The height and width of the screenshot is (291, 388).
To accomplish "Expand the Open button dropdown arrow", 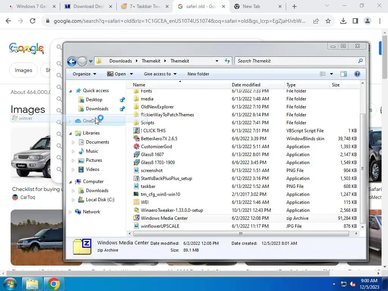I will coord(131,74).
